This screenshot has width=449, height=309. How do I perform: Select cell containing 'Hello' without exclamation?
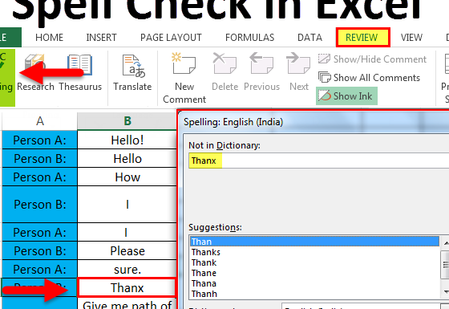pos(127,159)
